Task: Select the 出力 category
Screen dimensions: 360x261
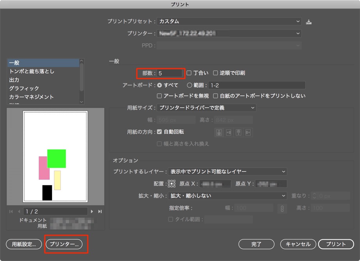Action: coord(43,80)
